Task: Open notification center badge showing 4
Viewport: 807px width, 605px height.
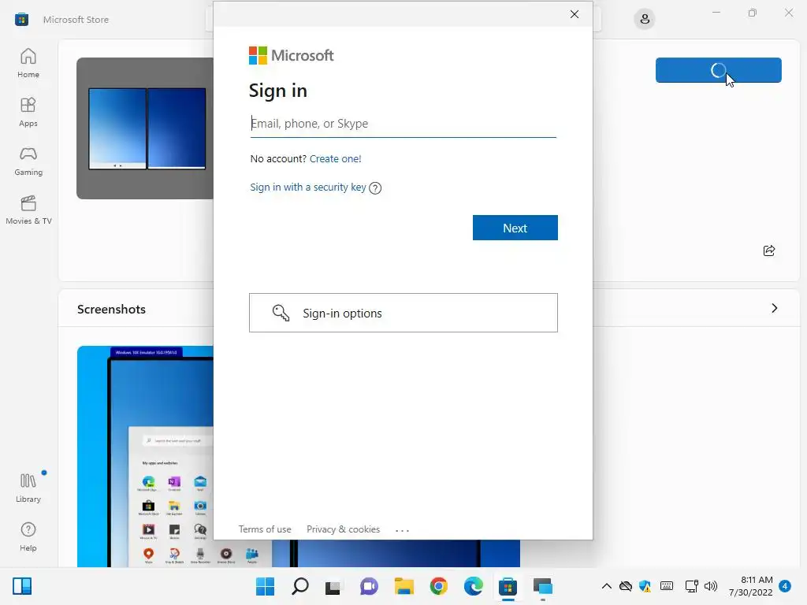Action: point(785,586)
